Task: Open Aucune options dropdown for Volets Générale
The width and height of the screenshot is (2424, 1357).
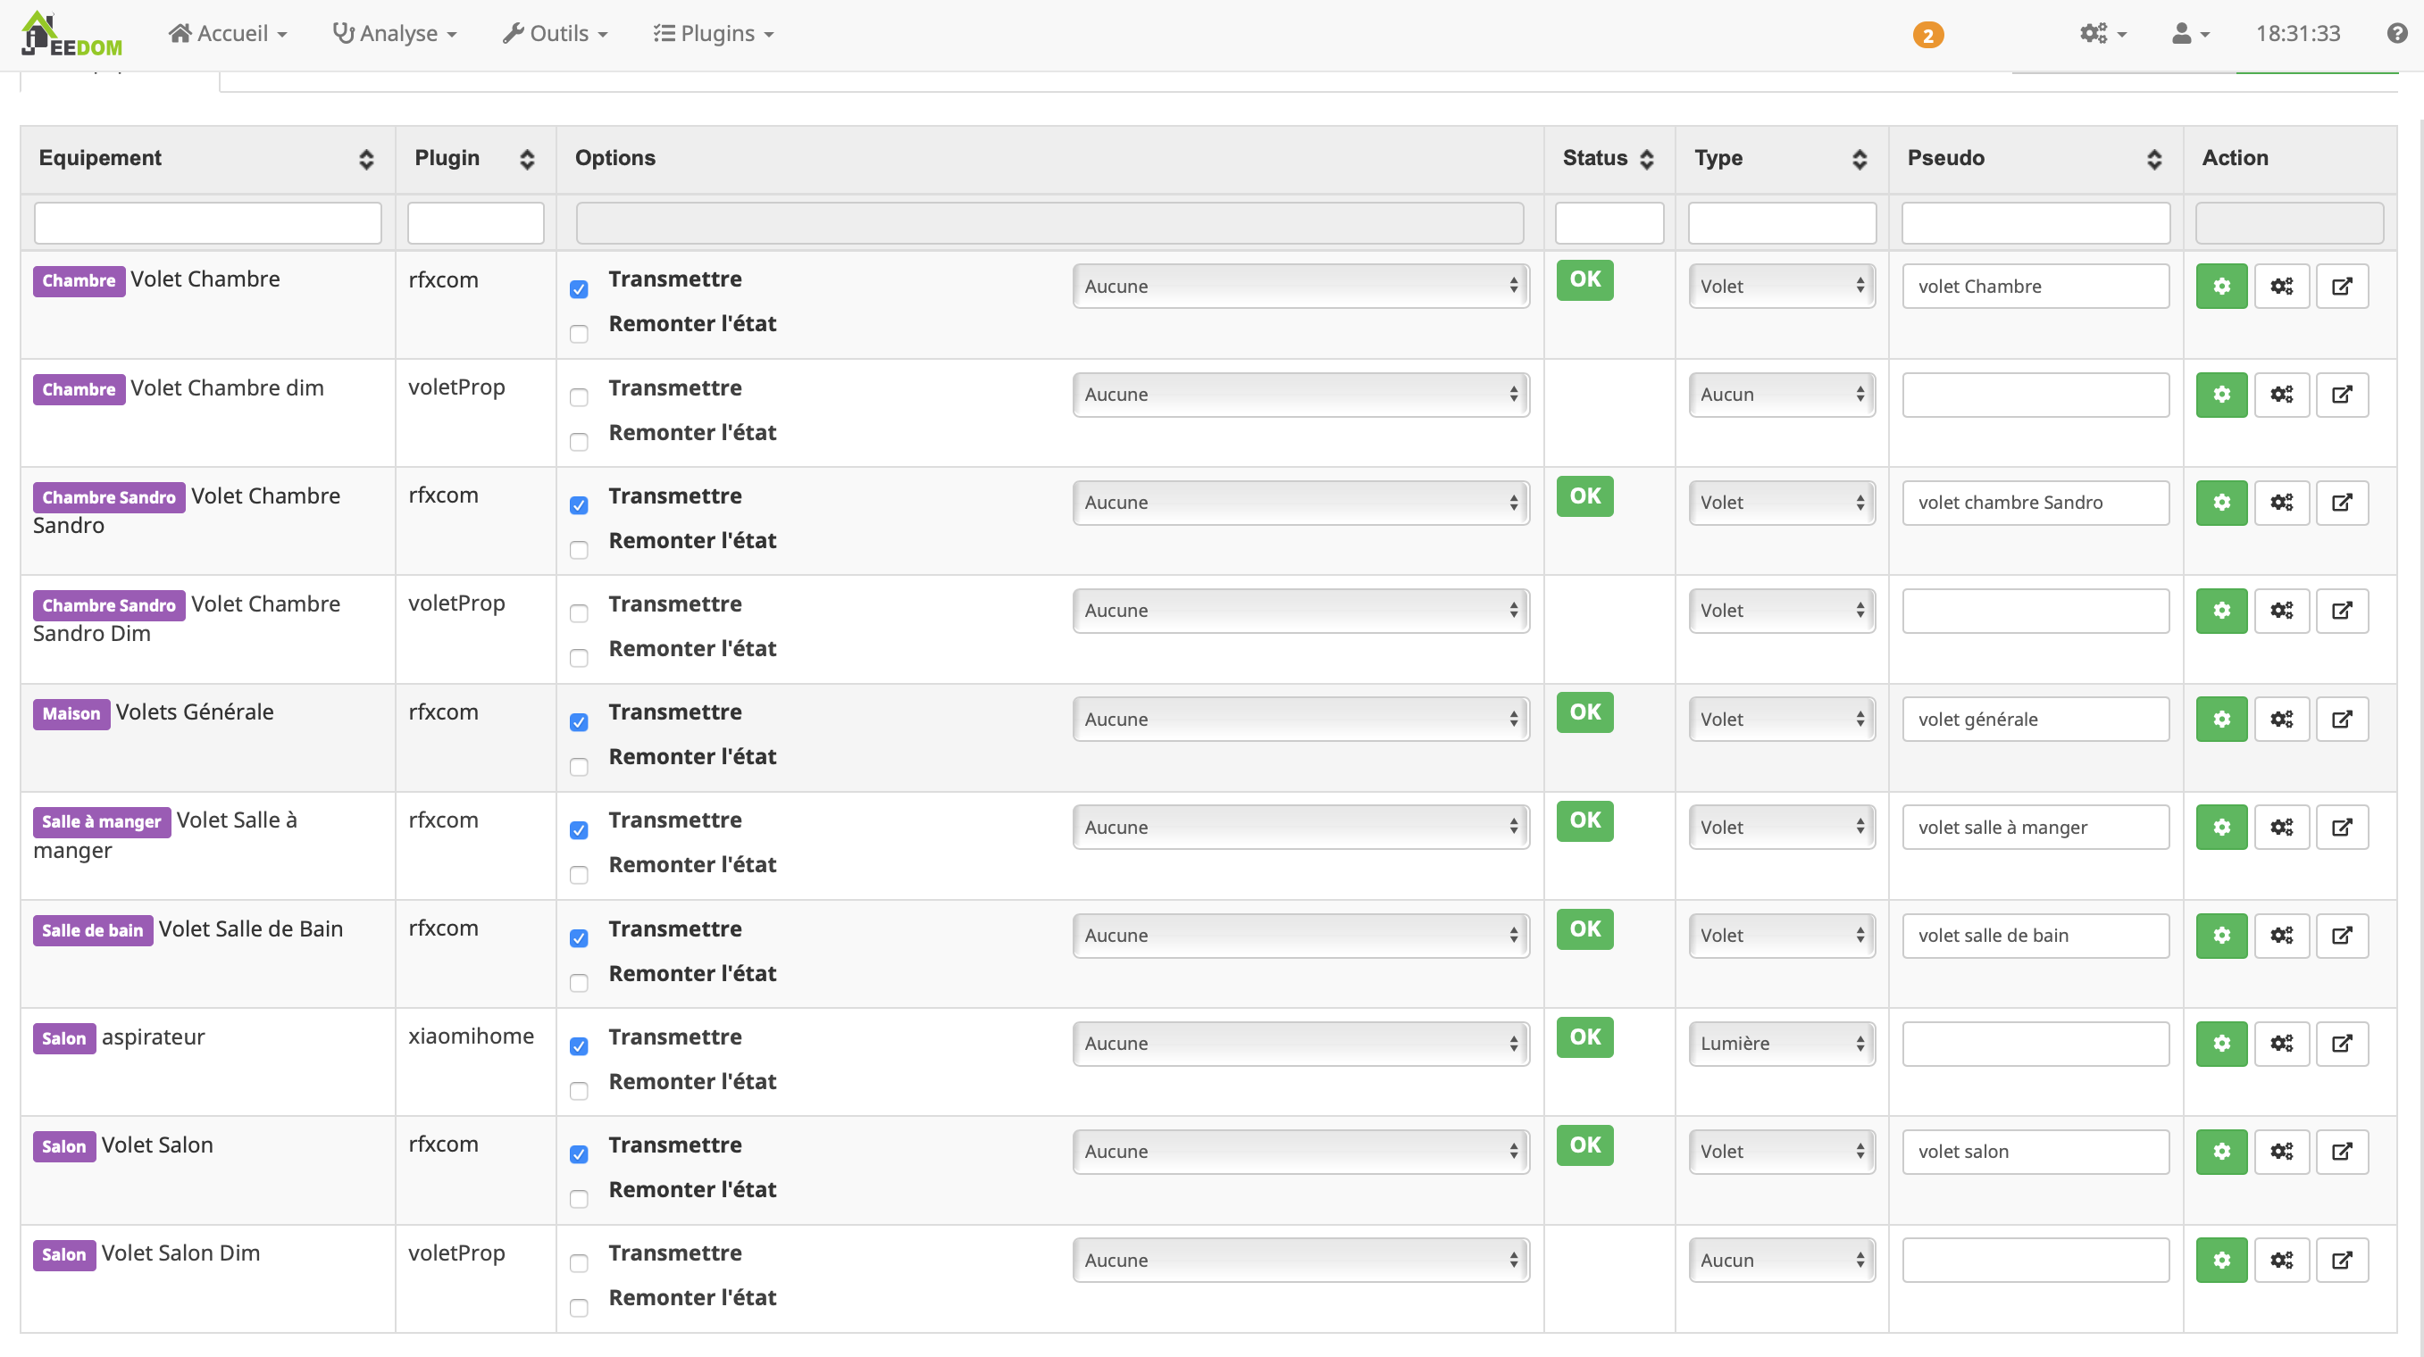Action: [1300, 720]
